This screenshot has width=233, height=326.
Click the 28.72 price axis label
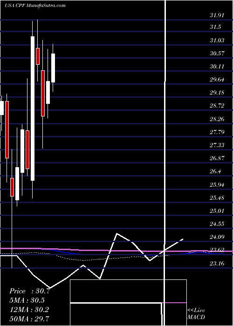218,106
